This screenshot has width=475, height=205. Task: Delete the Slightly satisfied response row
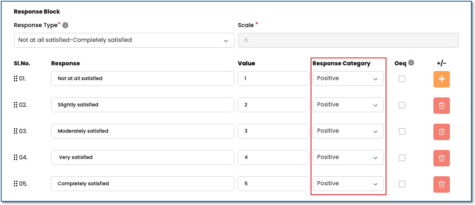coord(441,106)
